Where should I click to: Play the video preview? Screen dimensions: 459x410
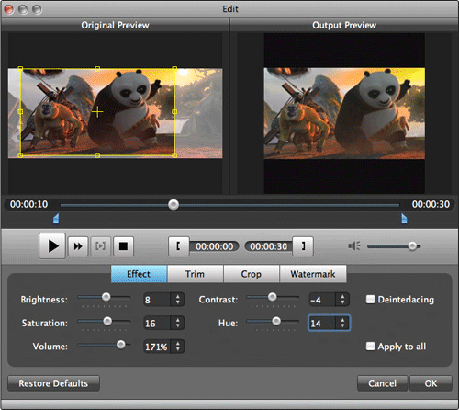tap(52, 245)
